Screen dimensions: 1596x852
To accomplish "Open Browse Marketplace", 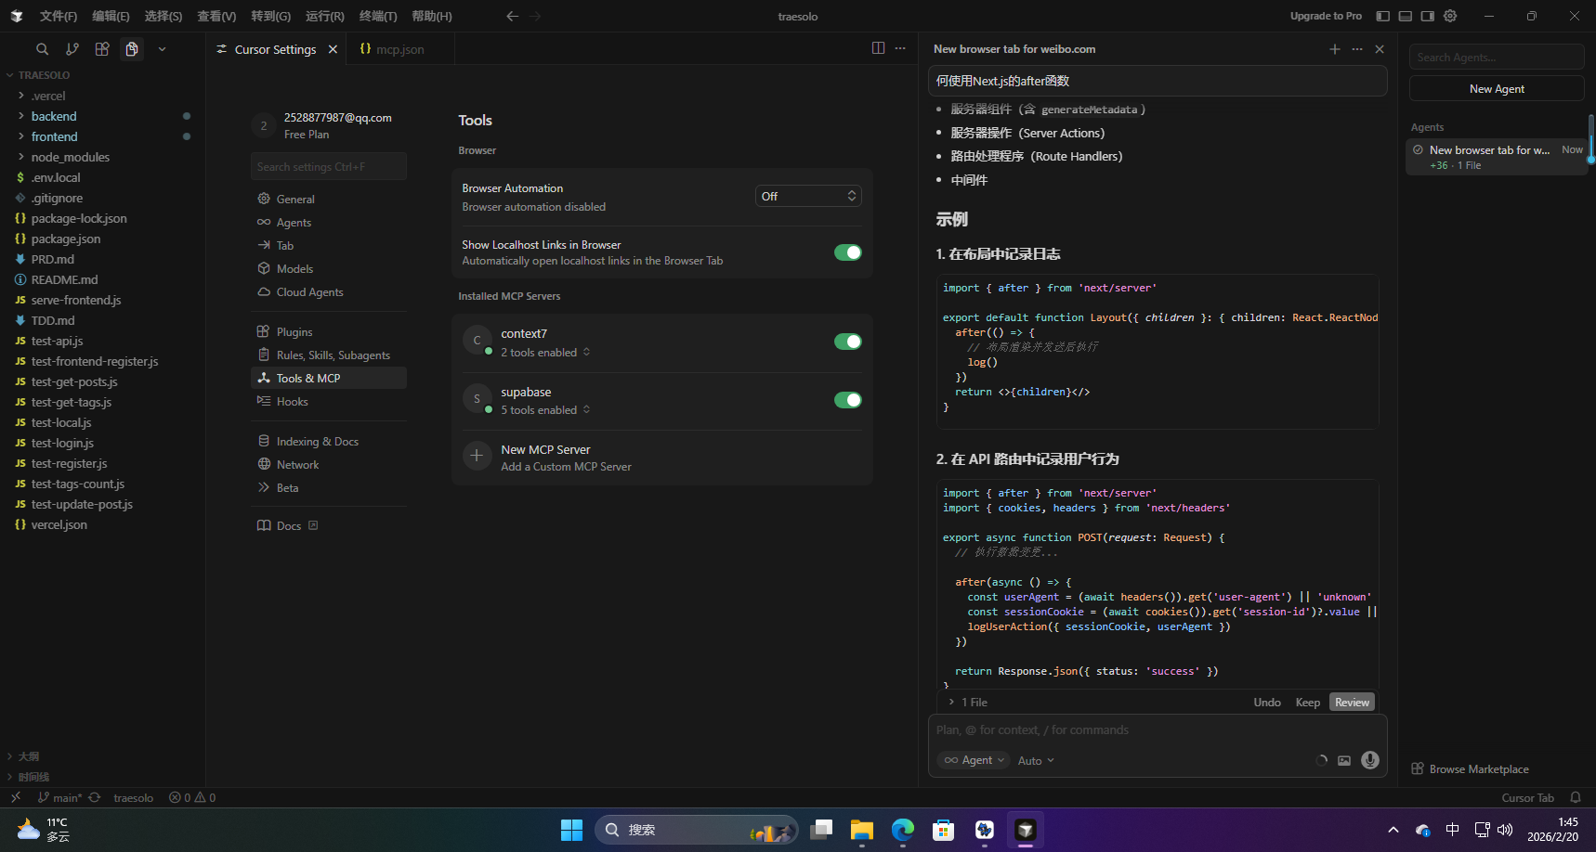I will coord(1470,769).
